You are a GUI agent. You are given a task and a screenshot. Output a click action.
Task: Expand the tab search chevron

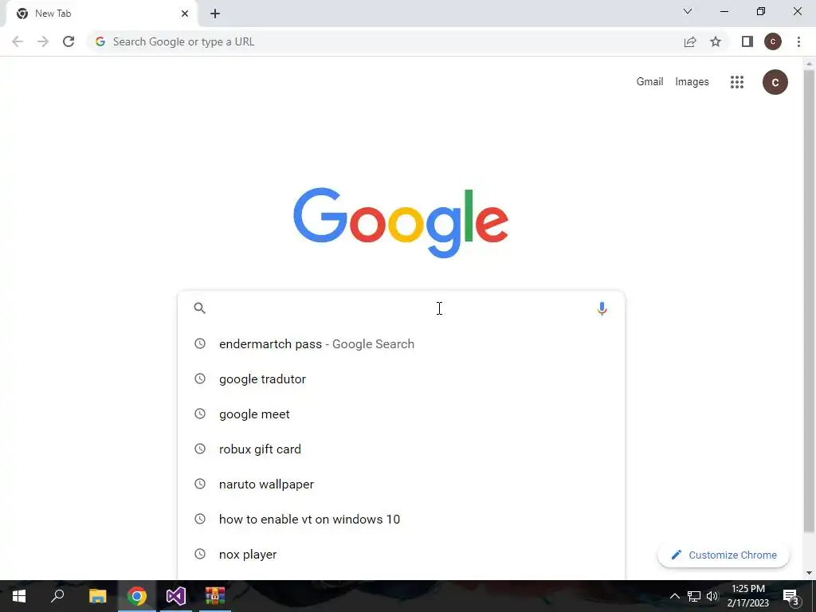(x=688, y=11)
